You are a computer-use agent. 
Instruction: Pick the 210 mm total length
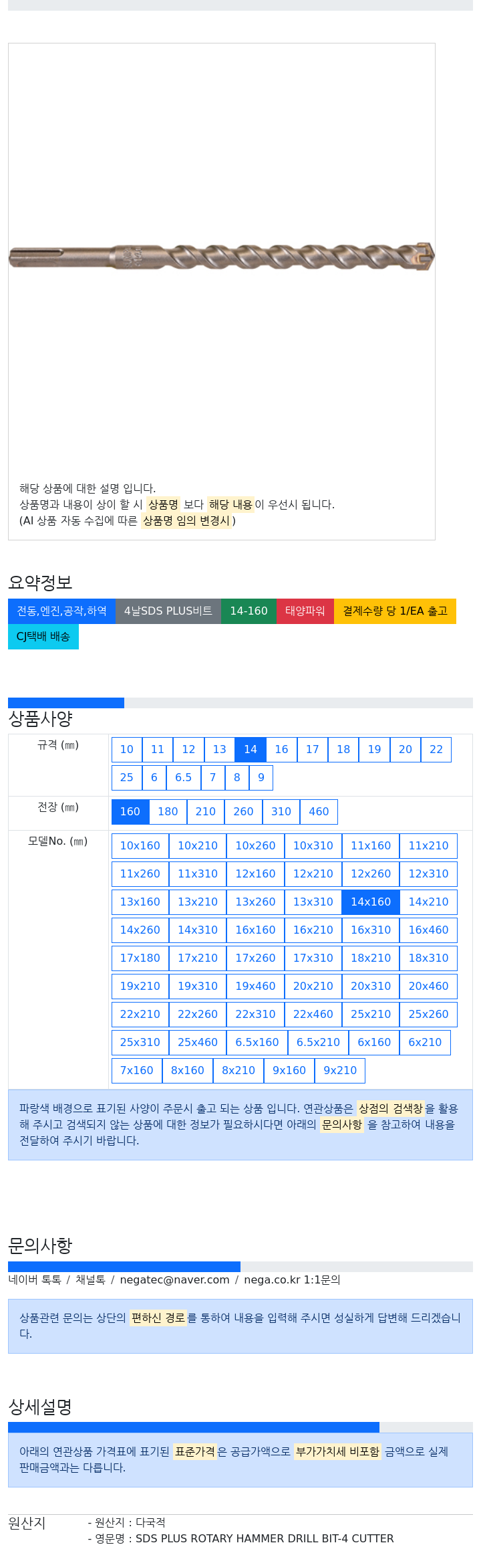click(x=206, y=812)
